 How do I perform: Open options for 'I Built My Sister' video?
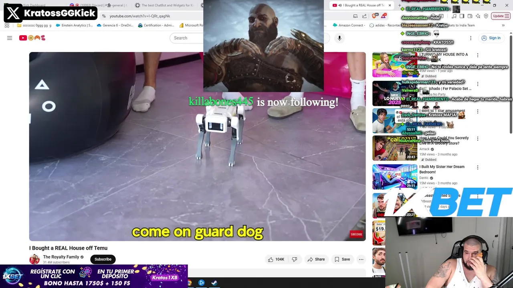coord(477,167)
